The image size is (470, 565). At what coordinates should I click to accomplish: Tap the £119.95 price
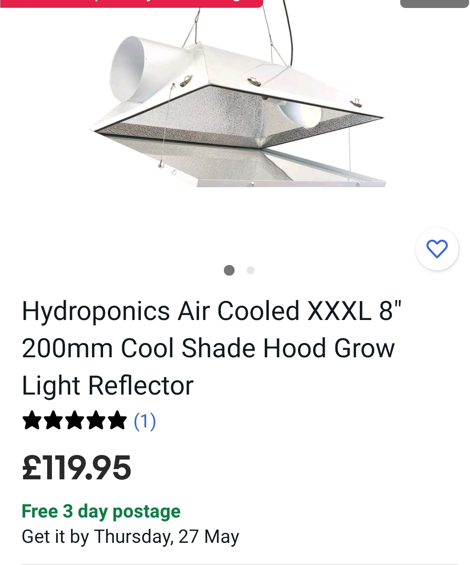click(x=76, y=468)
